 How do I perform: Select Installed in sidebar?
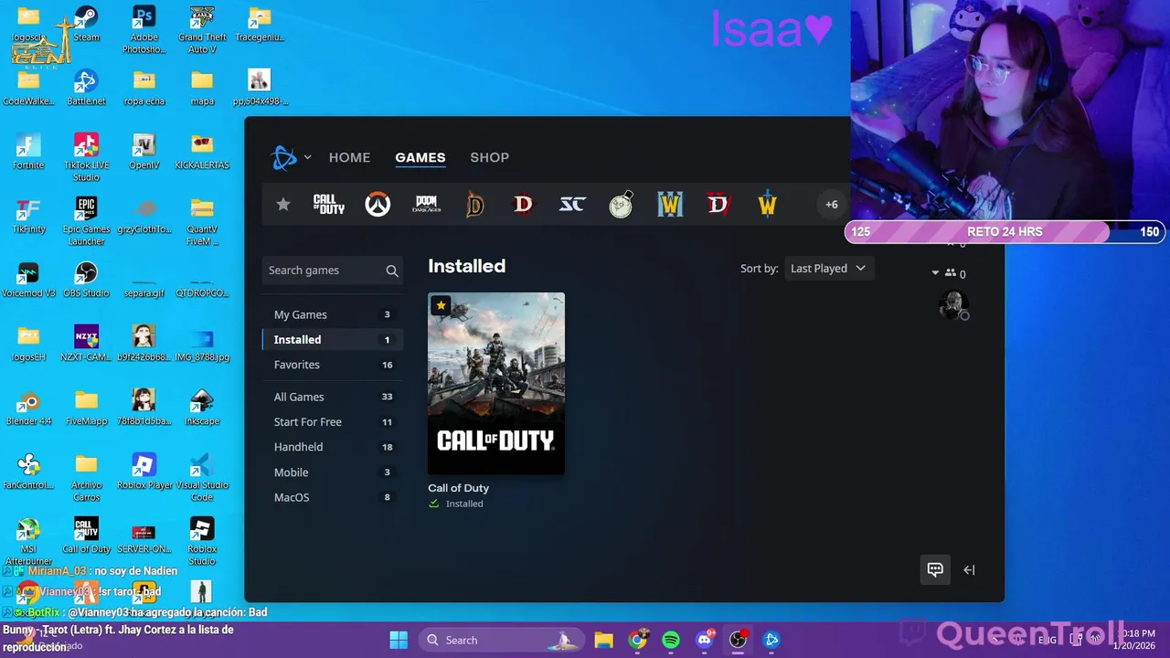click(332, 339)
